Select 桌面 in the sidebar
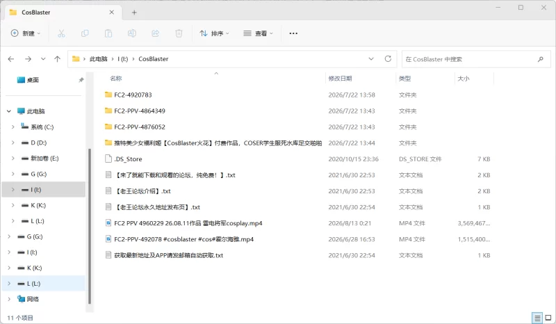 click(33, 80)
